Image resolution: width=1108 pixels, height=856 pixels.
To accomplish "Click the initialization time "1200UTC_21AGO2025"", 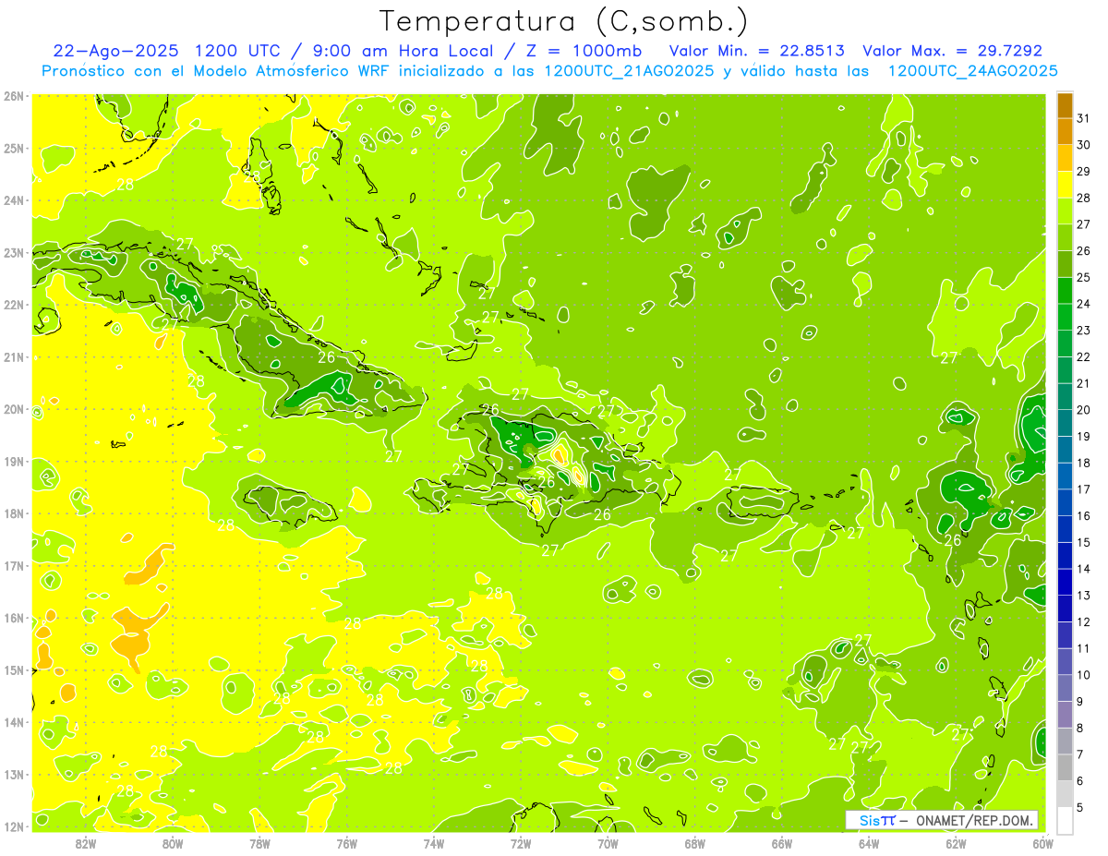I will coord(629,70).
